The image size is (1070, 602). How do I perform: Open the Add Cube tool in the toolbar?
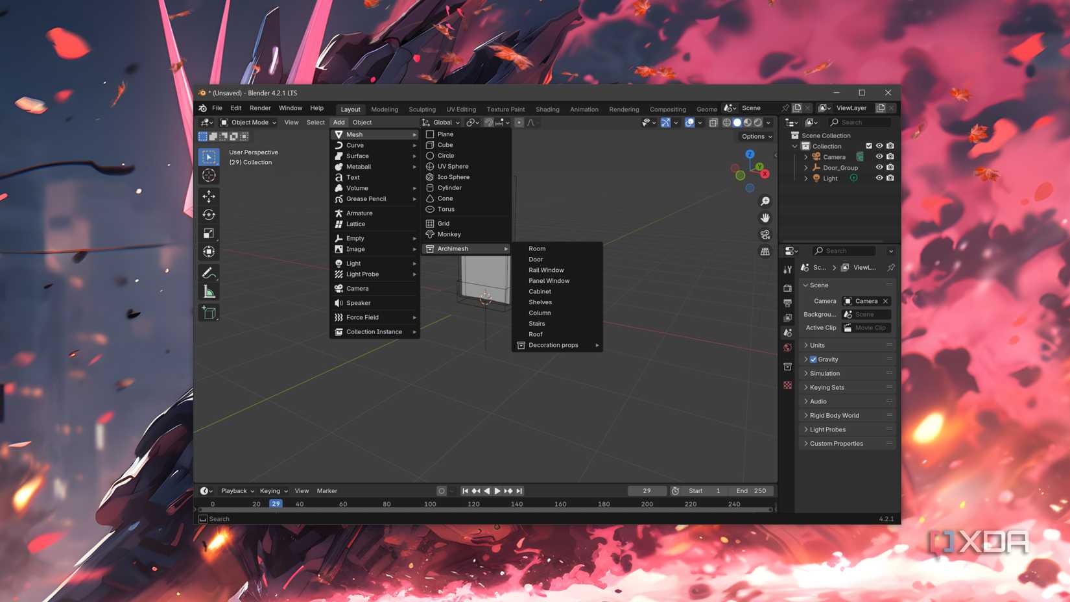(x=208, y=312)
